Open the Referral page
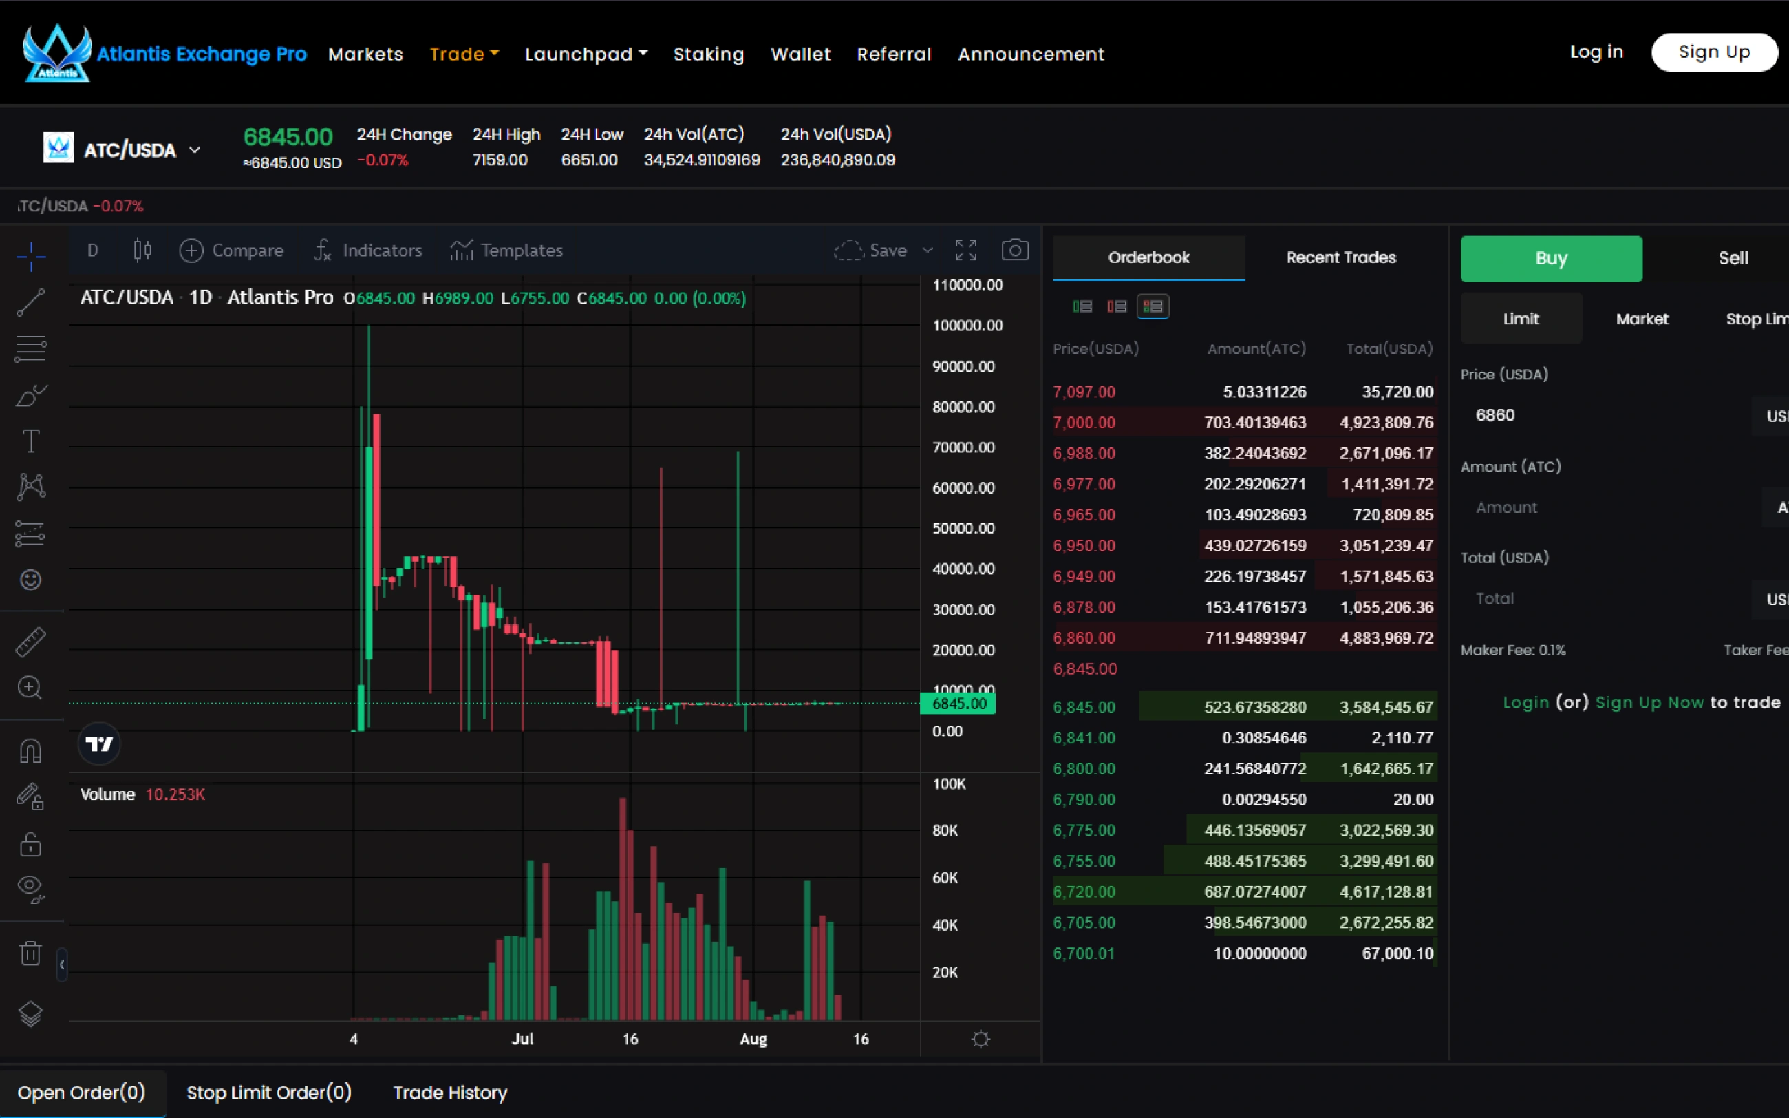This screenshot has width=1789, height=1118. pos(894,54)
